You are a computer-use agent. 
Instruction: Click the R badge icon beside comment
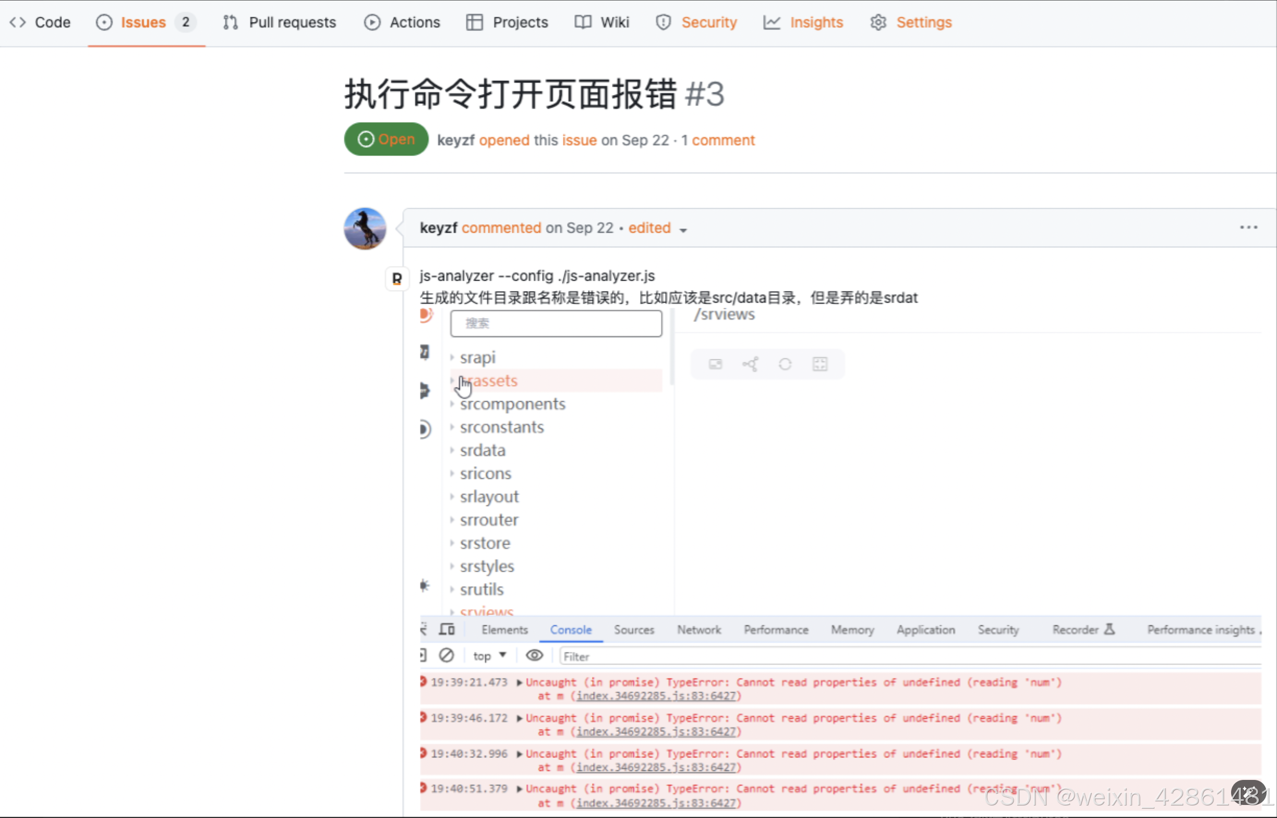coord(396,279)
